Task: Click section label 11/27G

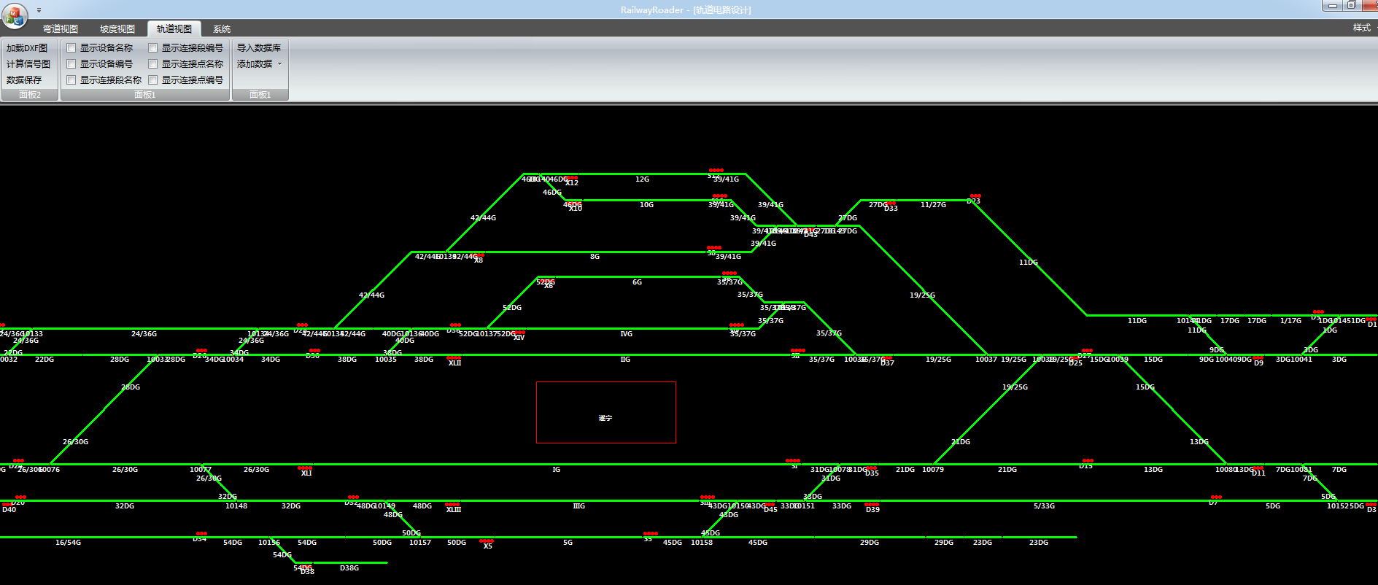Action: 933,205
